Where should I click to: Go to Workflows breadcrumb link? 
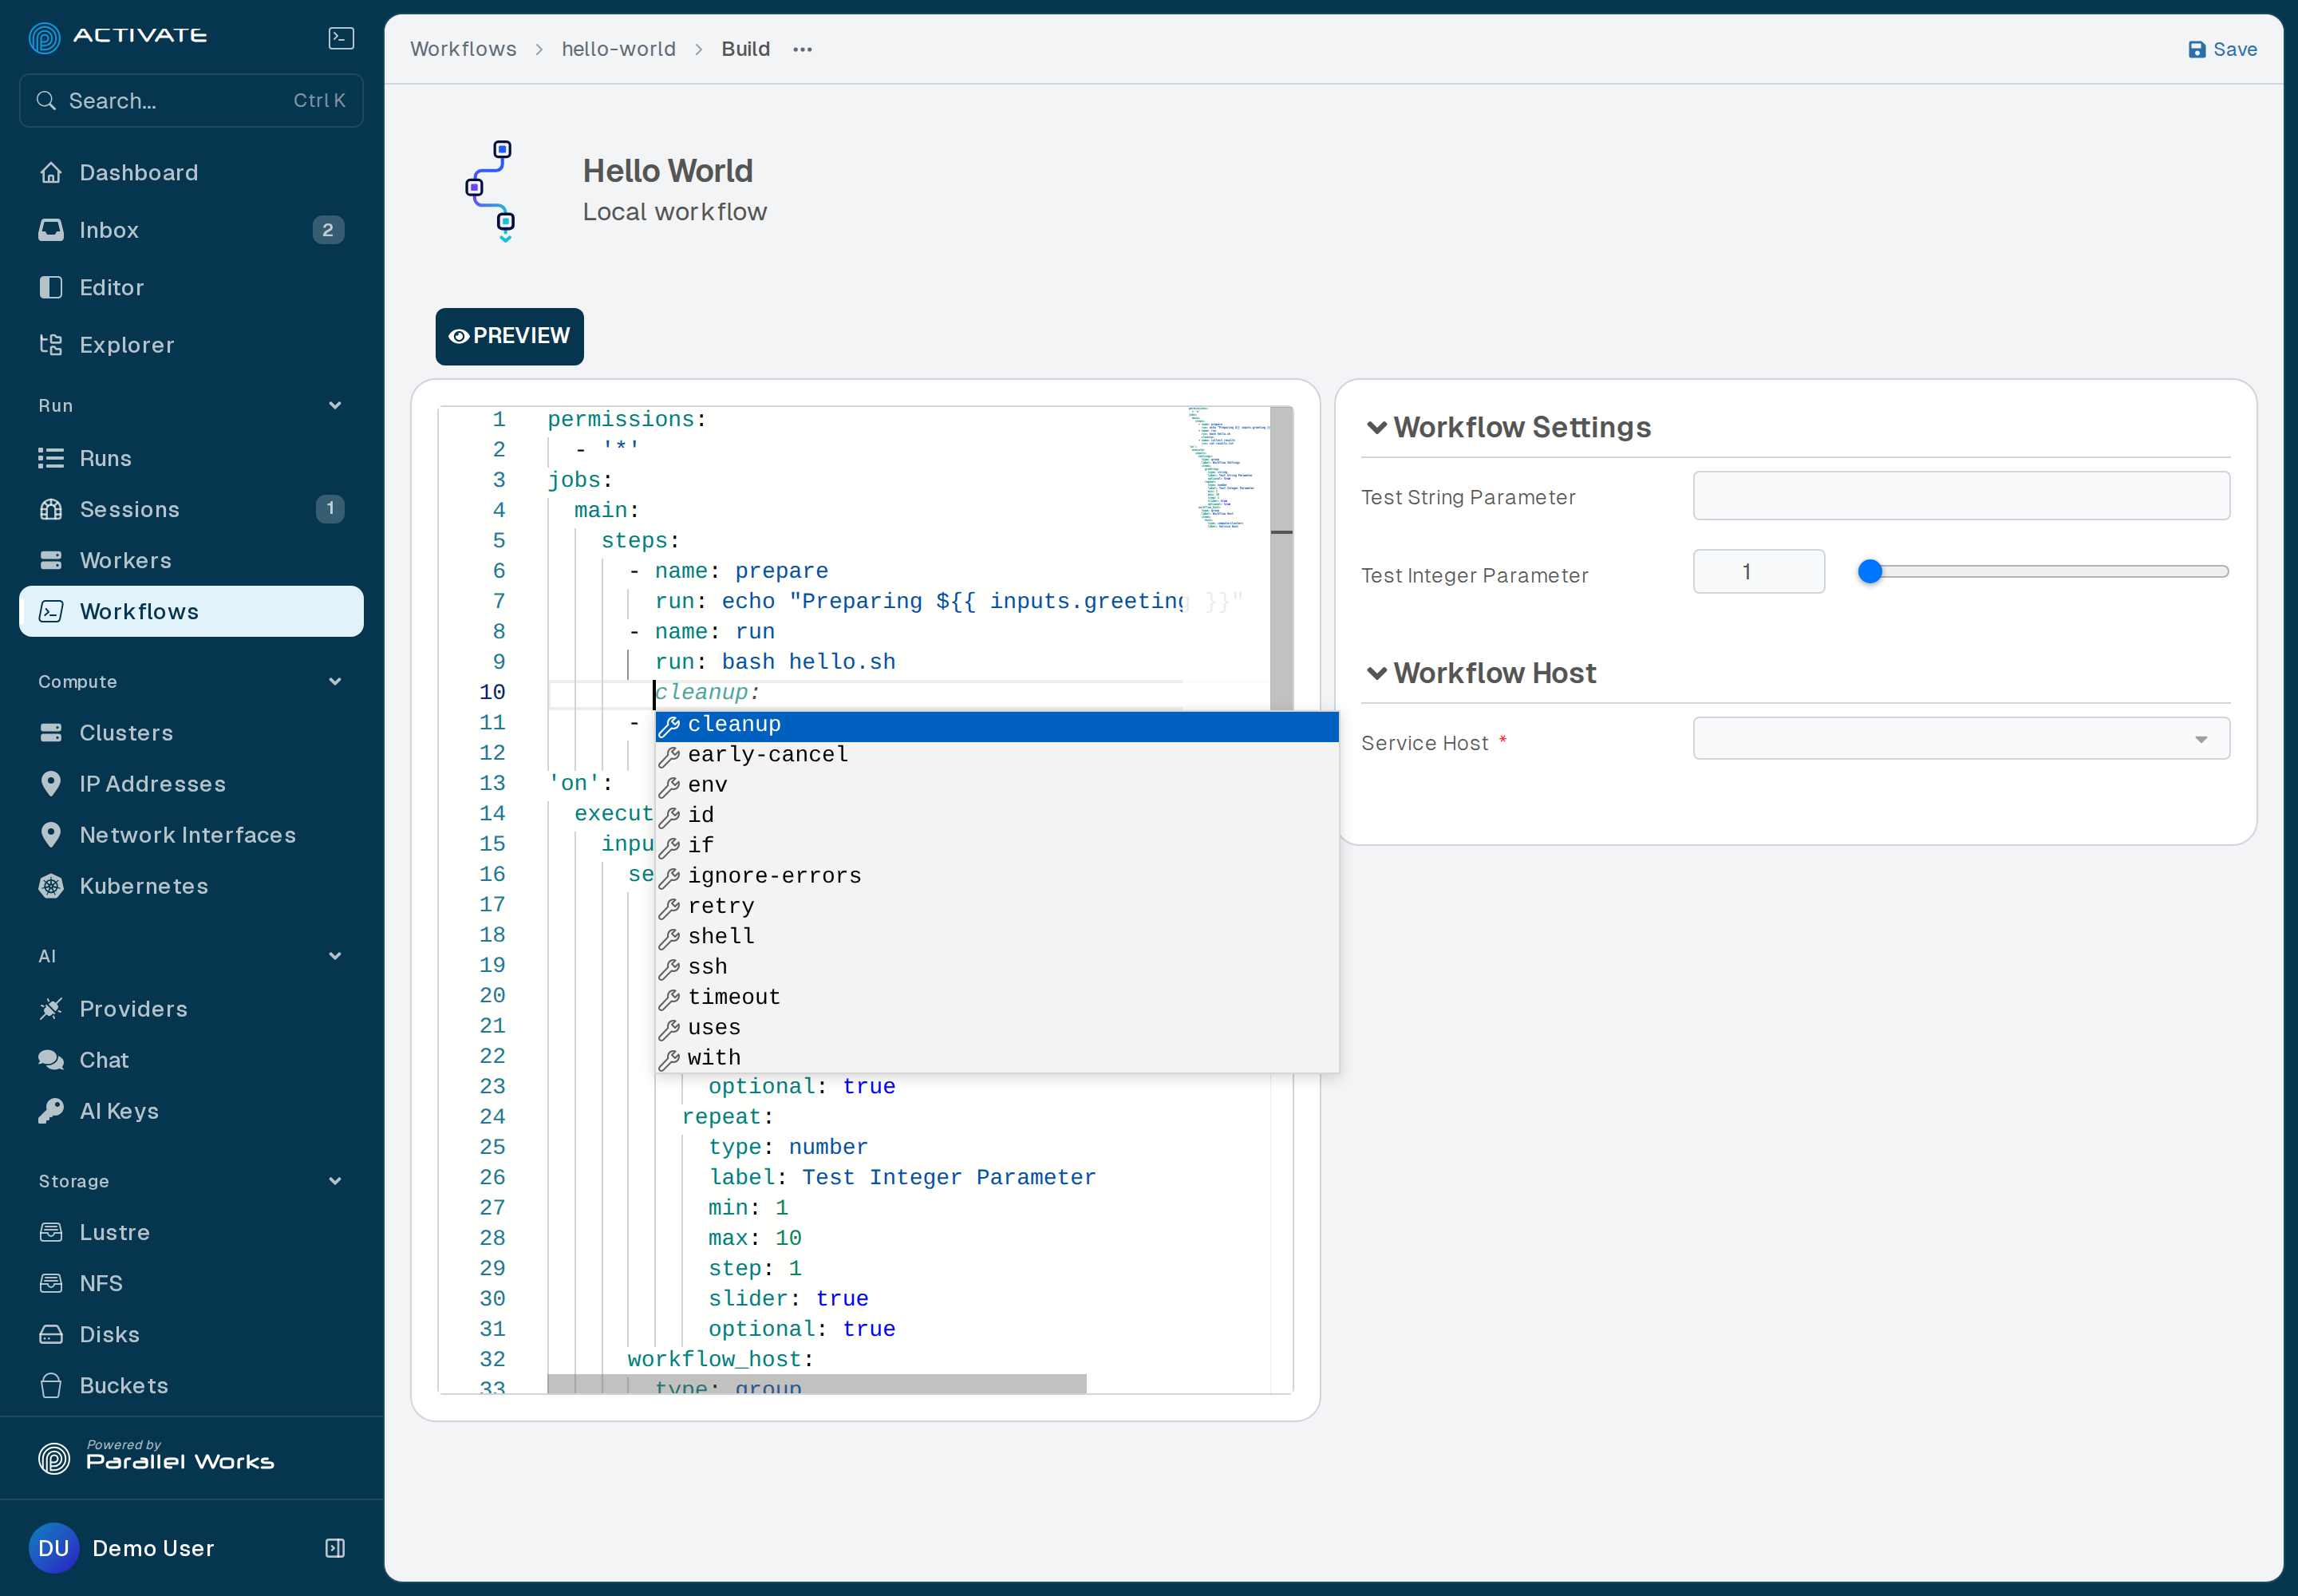click(x=463, y=49)
